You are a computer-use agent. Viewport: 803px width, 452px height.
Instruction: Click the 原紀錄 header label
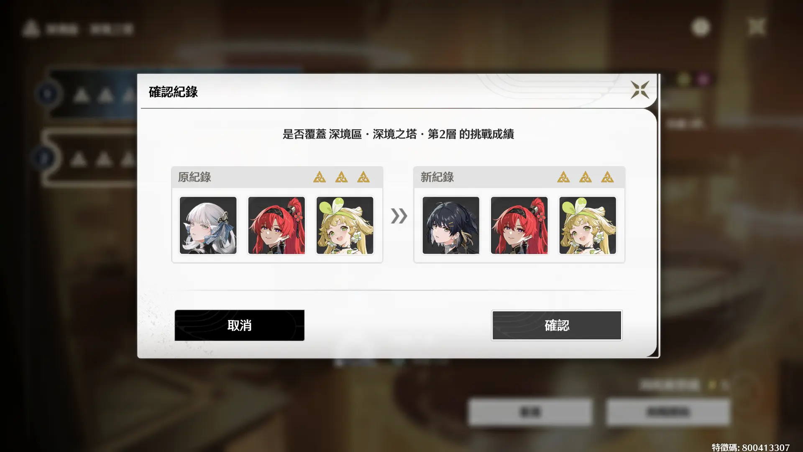click(x=194, y=177)
